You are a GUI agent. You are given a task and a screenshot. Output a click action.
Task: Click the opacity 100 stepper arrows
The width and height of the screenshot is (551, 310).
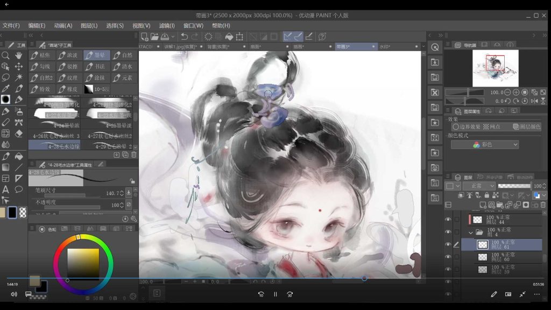coord(122,205)
